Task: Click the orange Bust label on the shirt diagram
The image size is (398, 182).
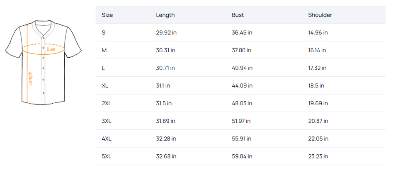Action: click(x=51, y=49)
